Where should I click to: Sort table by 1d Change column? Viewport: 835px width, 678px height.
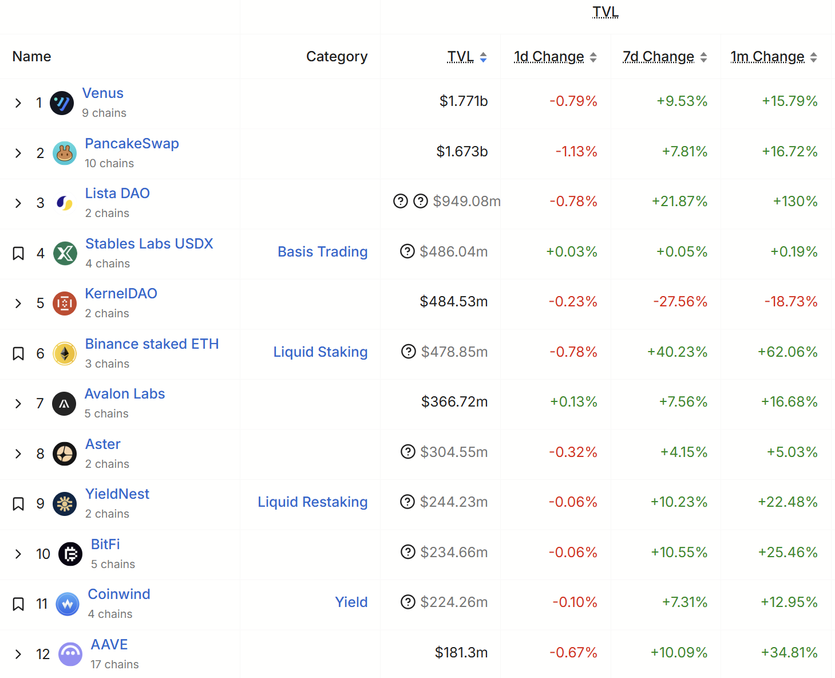(x=555, y=57)
